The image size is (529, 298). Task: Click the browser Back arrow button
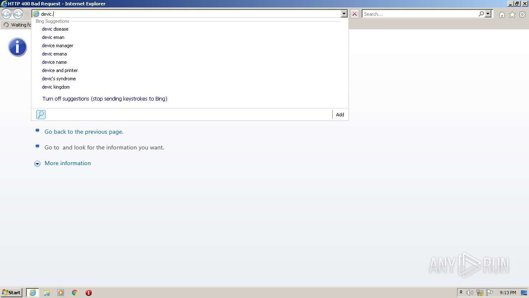[6, 14]
